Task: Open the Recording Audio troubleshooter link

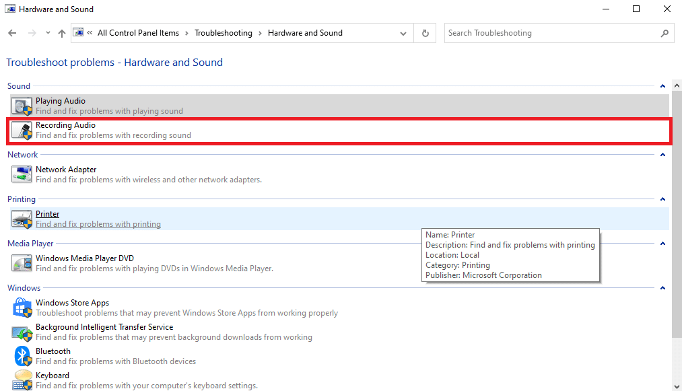Action: tap(65, 125)
